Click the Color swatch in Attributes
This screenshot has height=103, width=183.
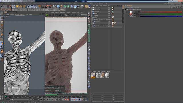[x=131, y=13]
